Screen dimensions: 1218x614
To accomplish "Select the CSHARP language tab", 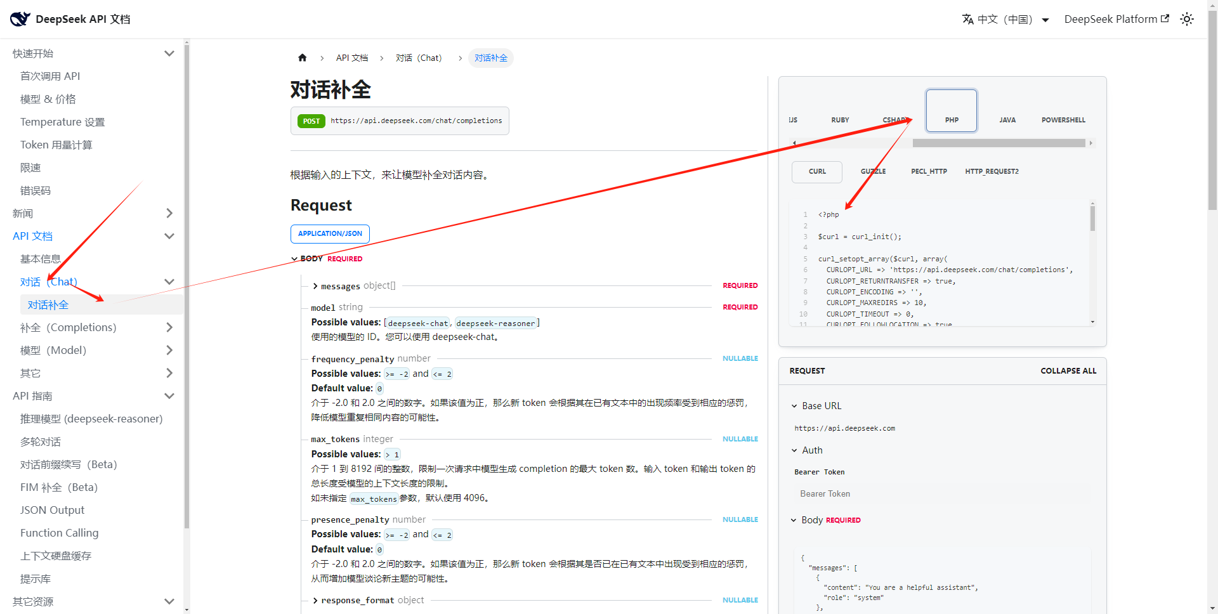I will pos(896,120).
